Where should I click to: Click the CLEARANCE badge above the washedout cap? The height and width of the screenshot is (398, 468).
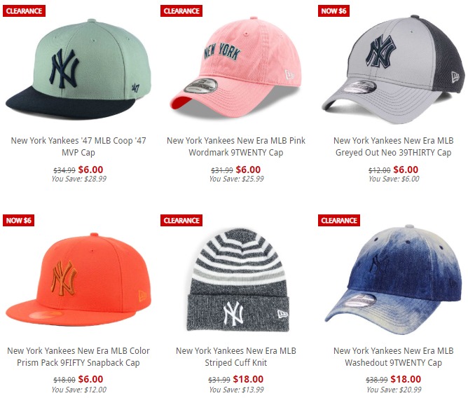[339, 220]
